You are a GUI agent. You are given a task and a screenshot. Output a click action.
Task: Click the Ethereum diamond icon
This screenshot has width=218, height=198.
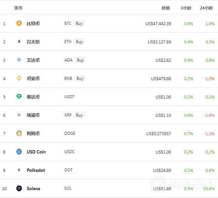tap(19, 41)
